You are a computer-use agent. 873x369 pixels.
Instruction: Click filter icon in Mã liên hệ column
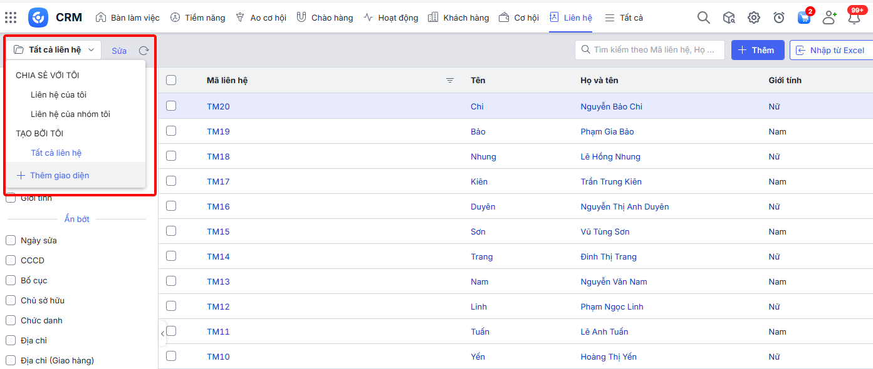tap(449, 80)
